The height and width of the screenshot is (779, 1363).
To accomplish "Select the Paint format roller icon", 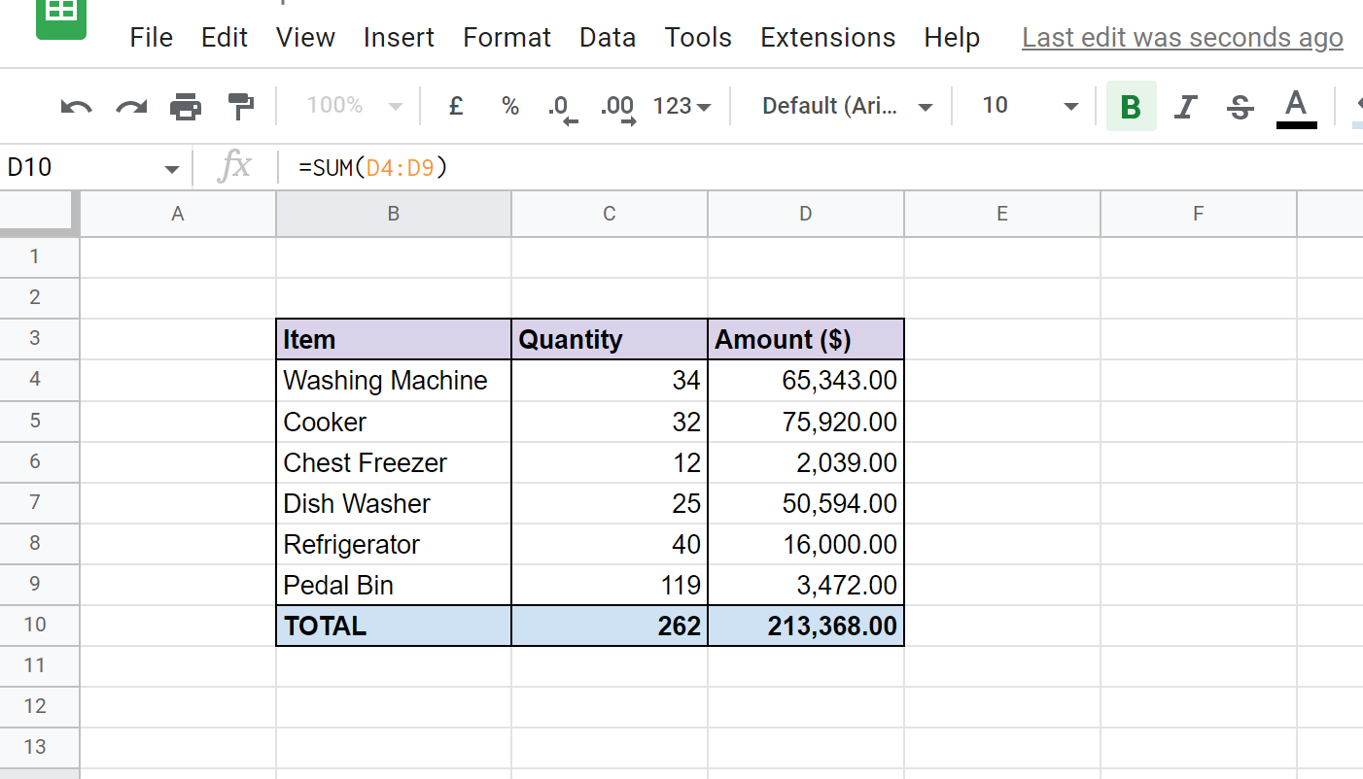I will pyautogui.click(x=239, y=105).
